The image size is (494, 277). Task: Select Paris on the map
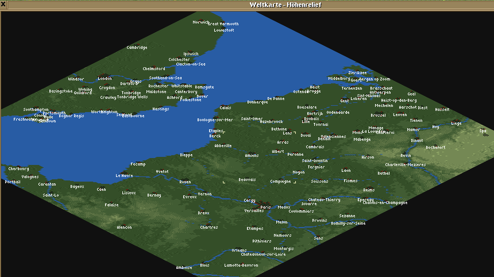[265, 207]
